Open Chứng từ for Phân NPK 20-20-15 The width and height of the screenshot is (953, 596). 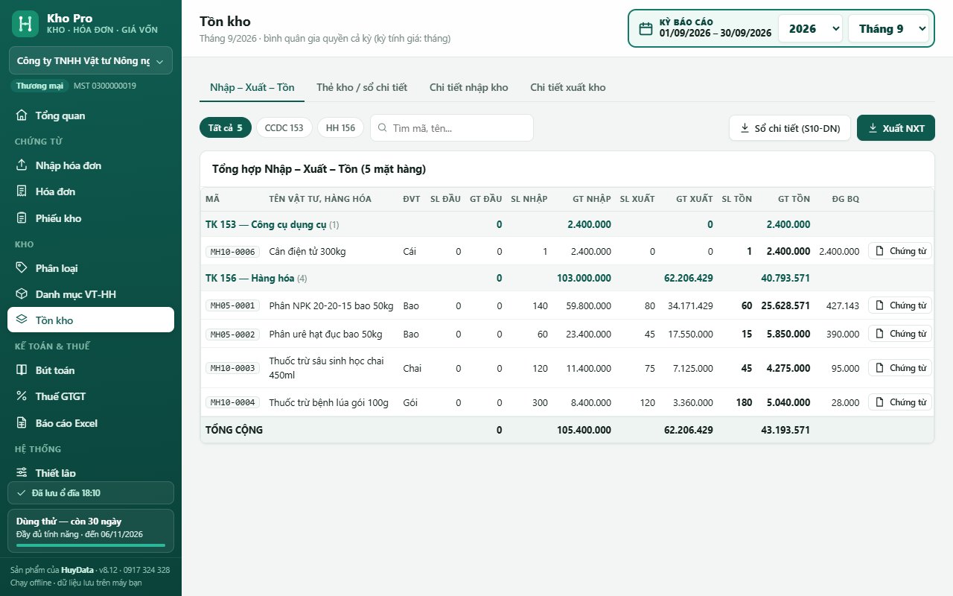(x=900, y=305)
